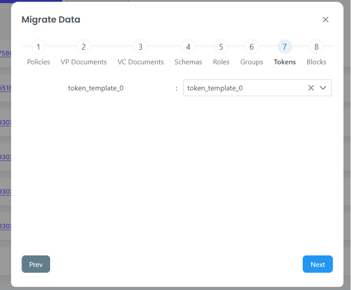
Task: Click the highlighted number 7 step circle
Action: pos(285,47)
